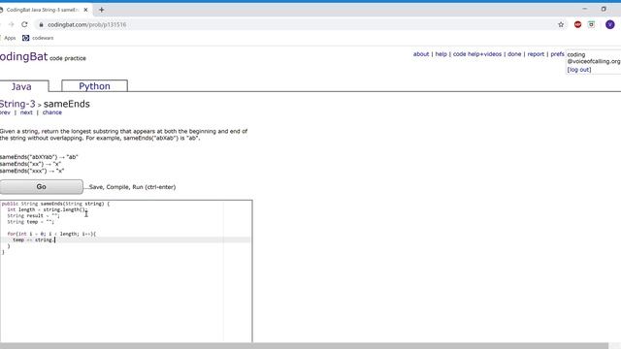The width and height of the screenshot is (621, 349).
Task: Restore down the browser window
Action: pos(604,9)
